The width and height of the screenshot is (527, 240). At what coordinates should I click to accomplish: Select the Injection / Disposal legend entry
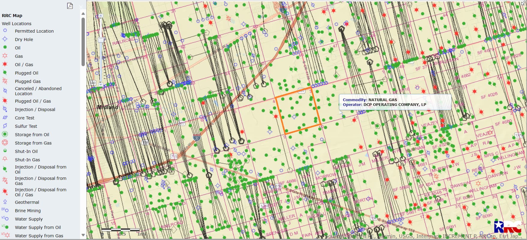pos(35,110)
